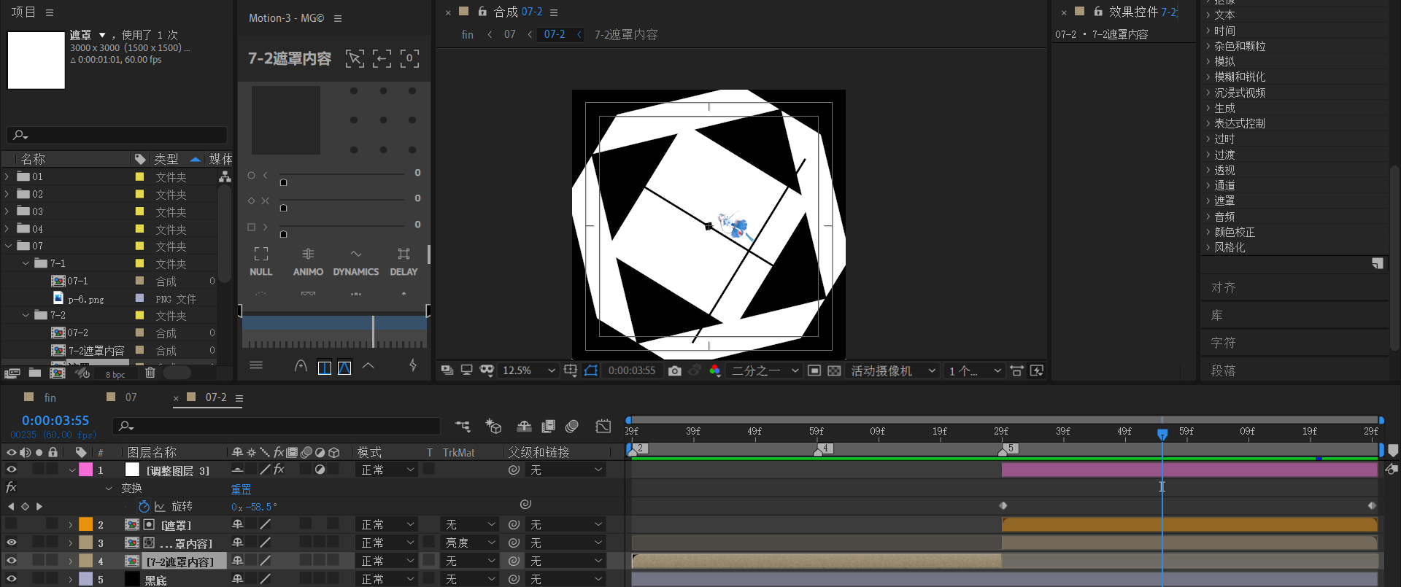Viewport: 1401px width, 587px height.
Task: Collapse folder 07 in project panel
Action: (7, 246)
